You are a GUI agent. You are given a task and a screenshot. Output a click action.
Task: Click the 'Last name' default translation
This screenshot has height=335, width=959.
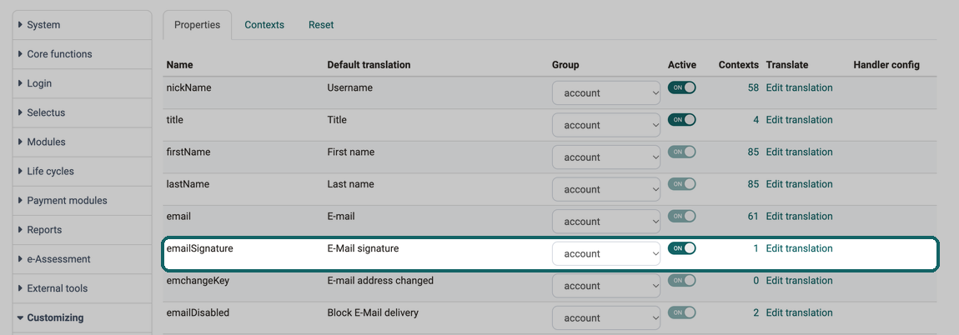coord(350,184)
